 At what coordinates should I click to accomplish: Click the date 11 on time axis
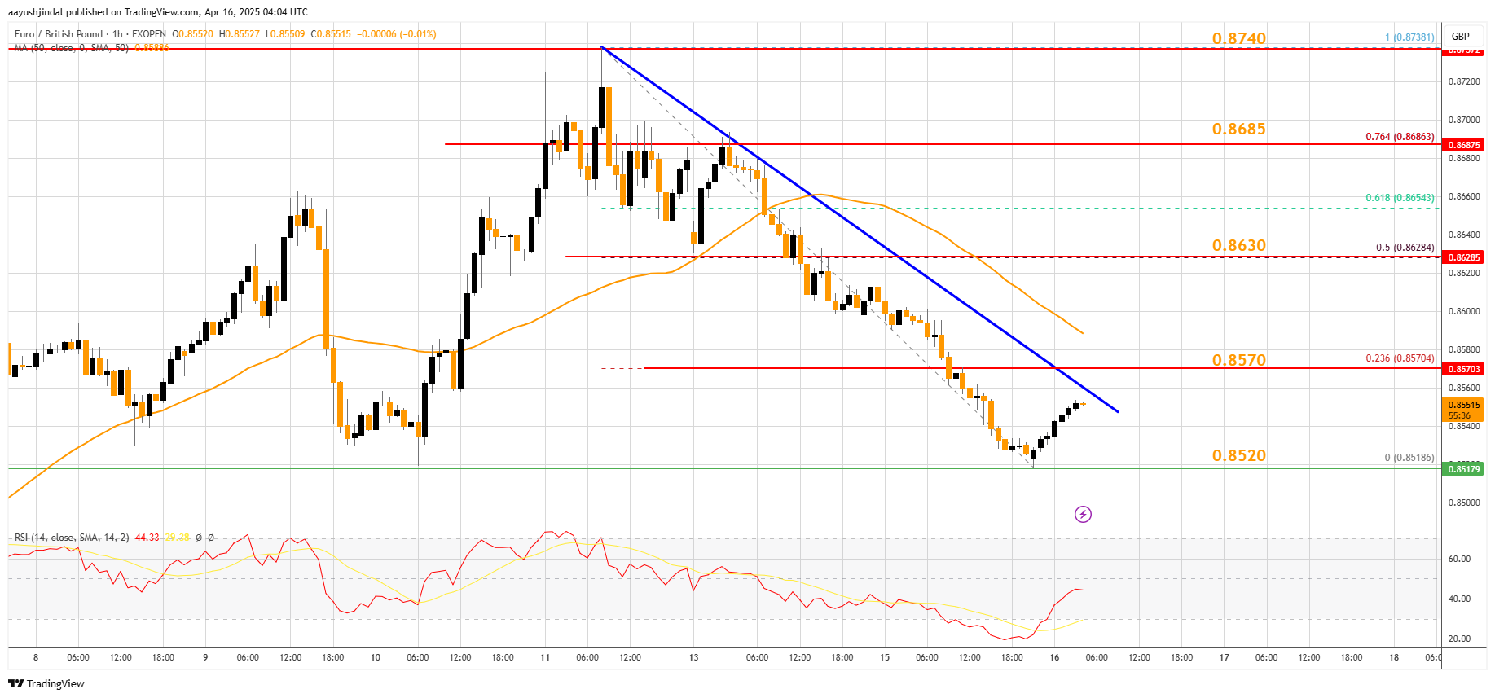coord(545,657)
